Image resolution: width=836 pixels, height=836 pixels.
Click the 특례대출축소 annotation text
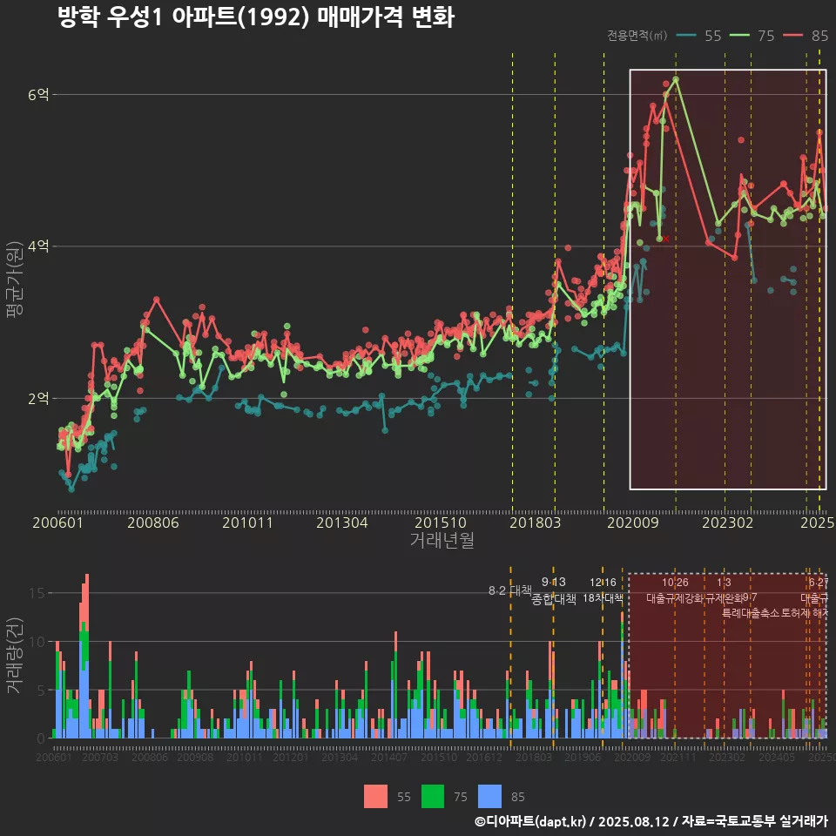pos(751,613)
